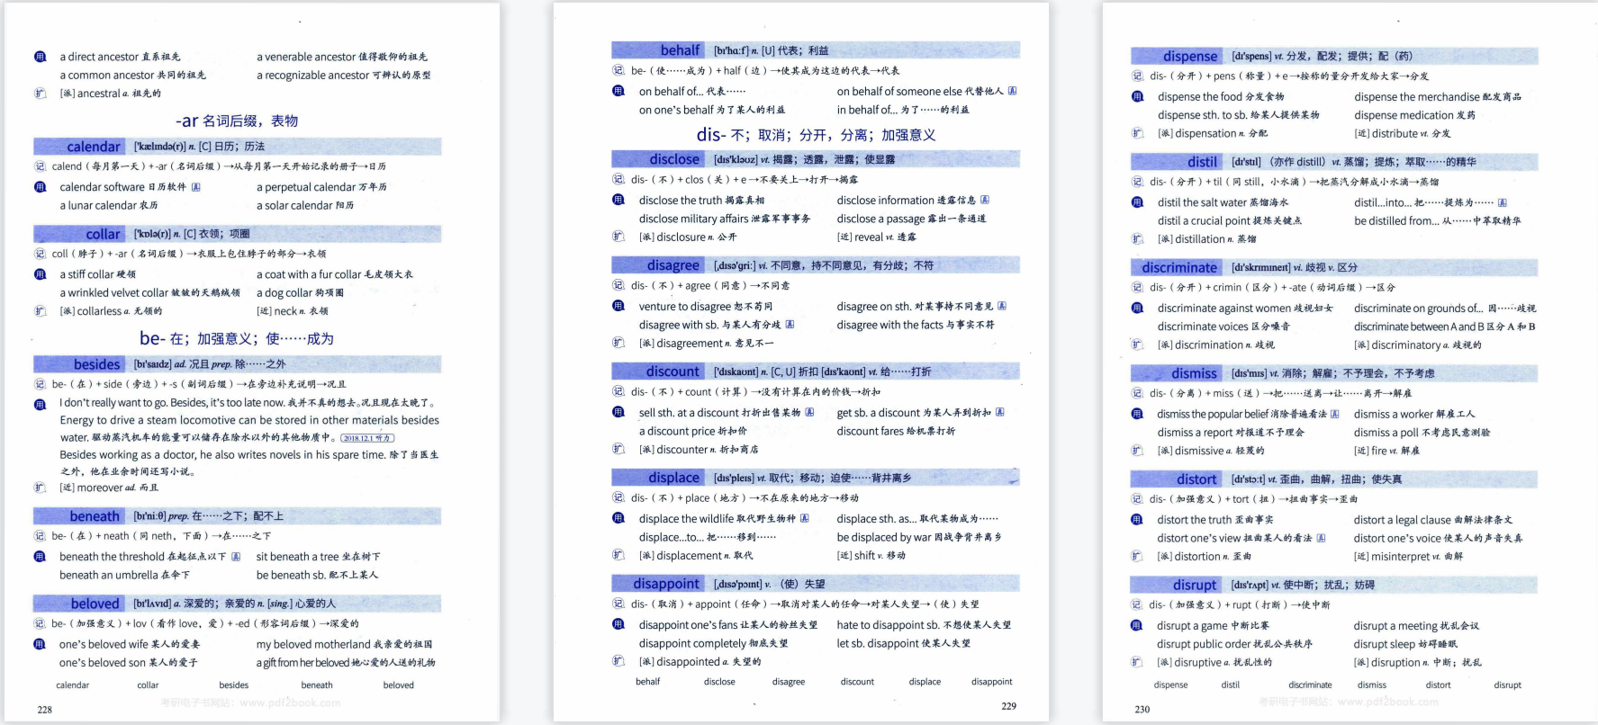
Task: Click the phrase 'a venerable ancestor'
Action: tap(306, 57)
